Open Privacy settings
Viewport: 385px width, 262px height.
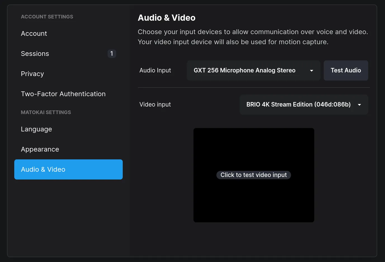pyautogui.click(x=69, y=74)
